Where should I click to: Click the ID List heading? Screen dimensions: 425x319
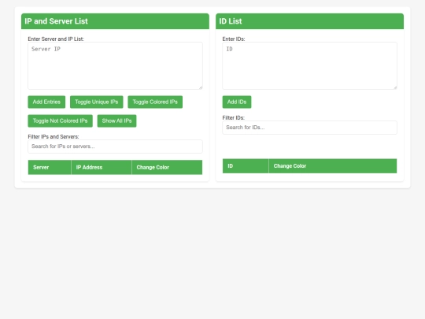point(231,21)
